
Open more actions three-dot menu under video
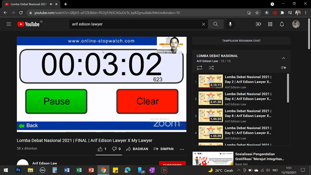tap(182, 149)
